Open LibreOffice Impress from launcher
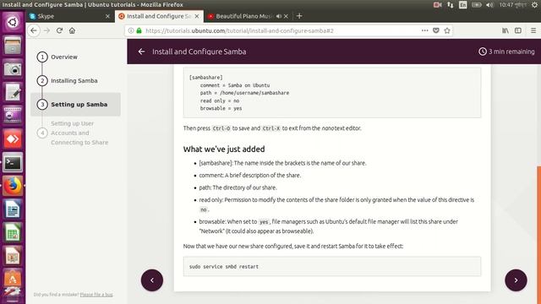541x304 pixels. 13,256
